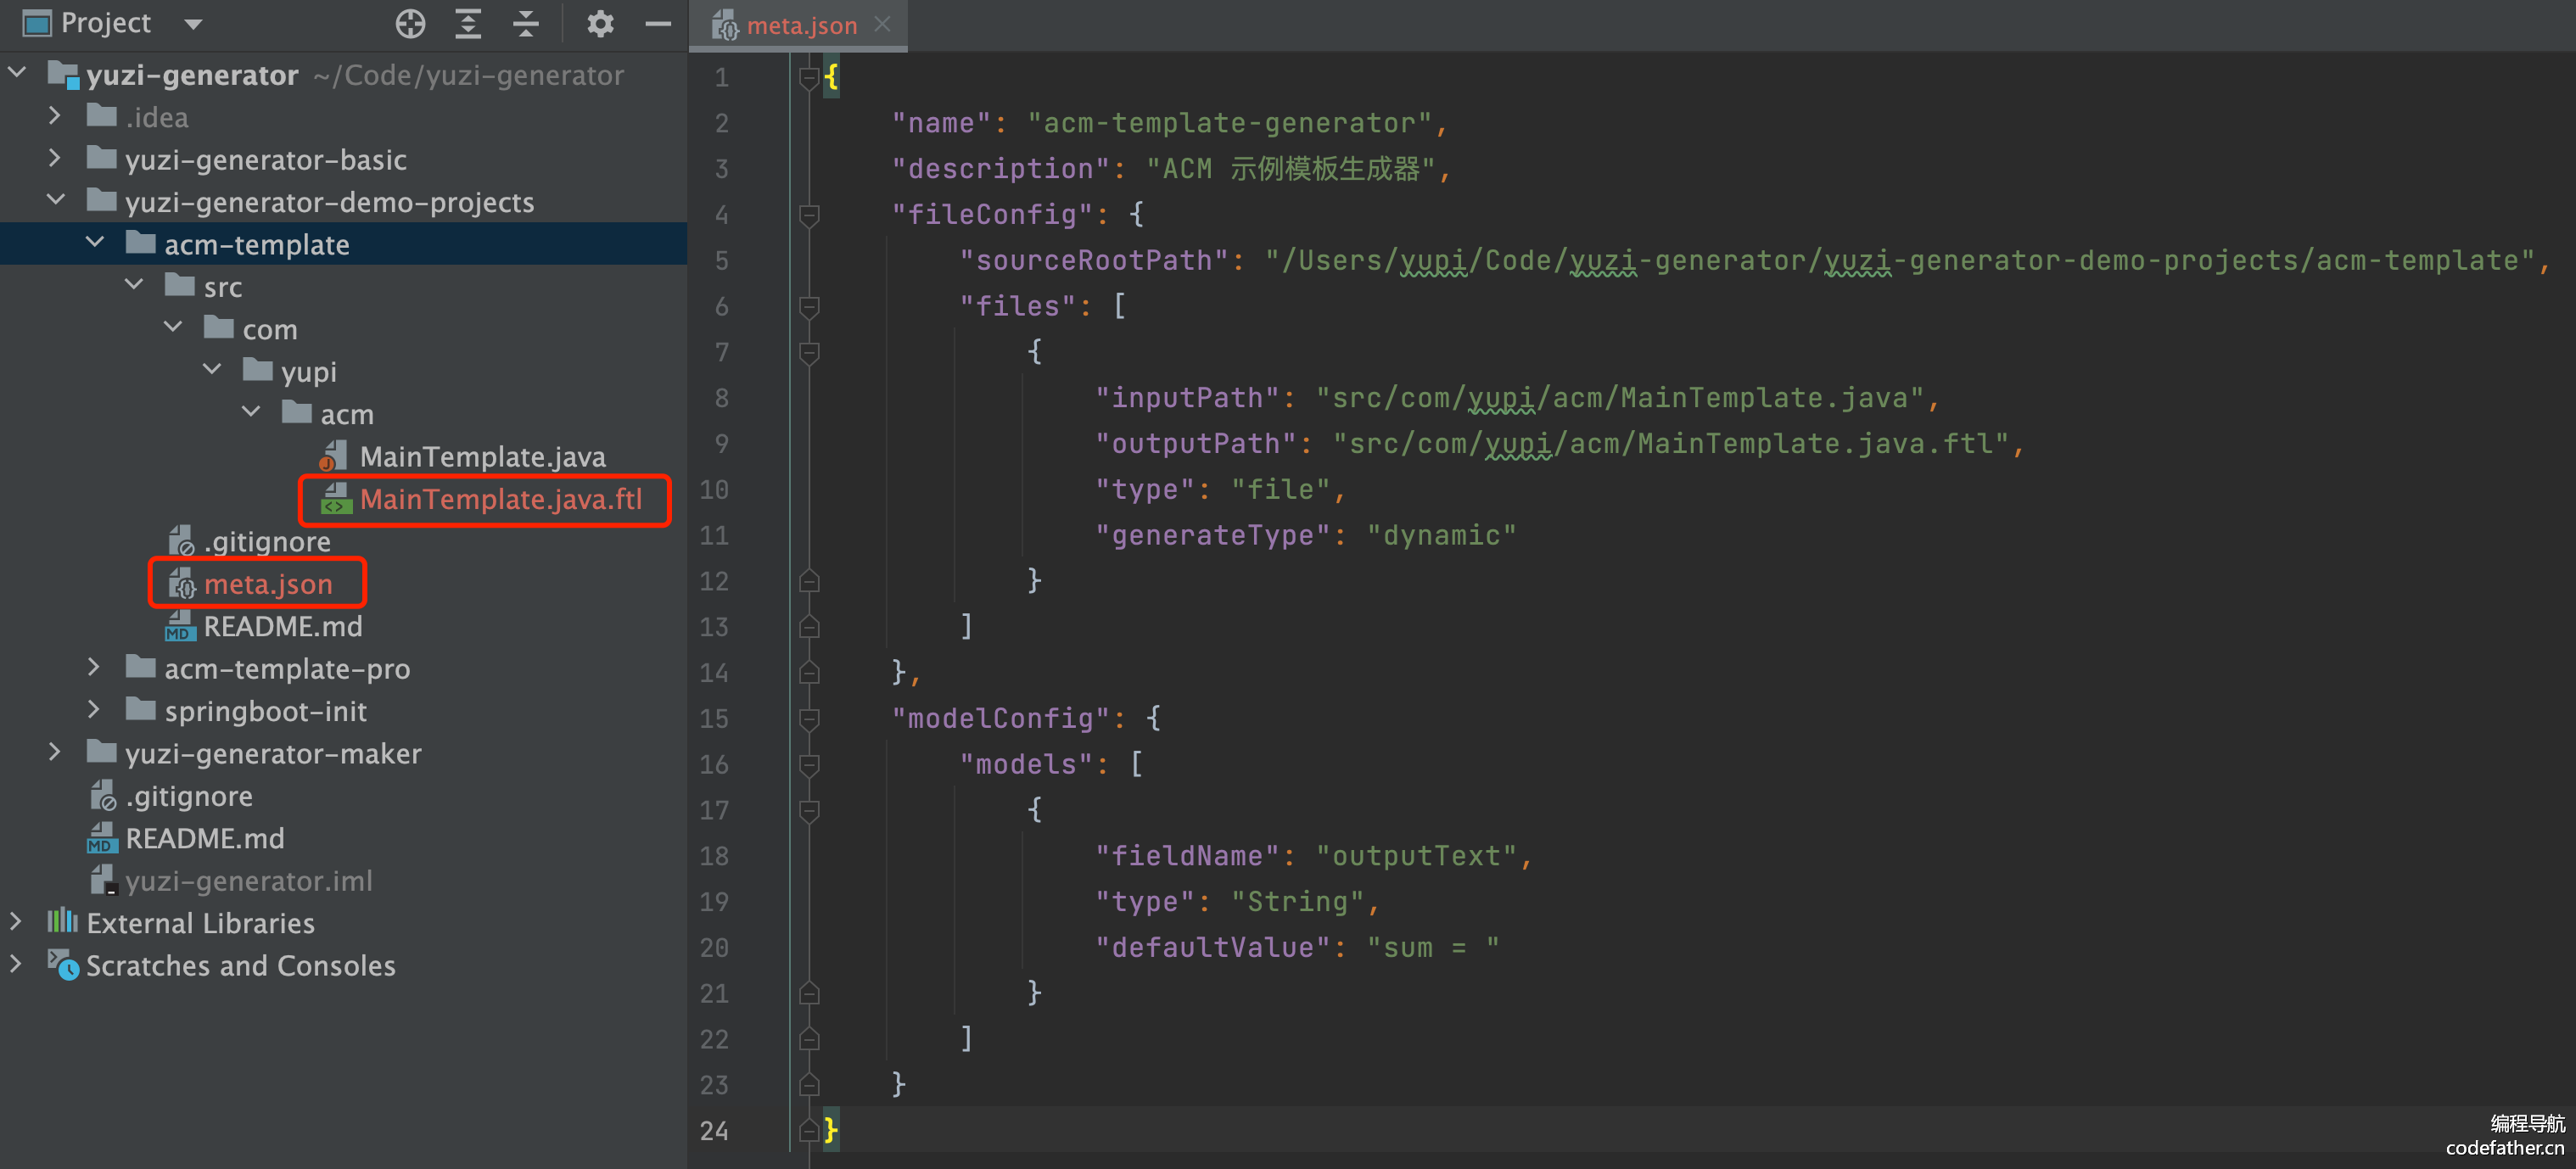Switch to the meta.json editor tab

coord(800,25)
